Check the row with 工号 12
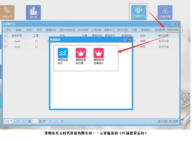192x142 pixels. 6,46
